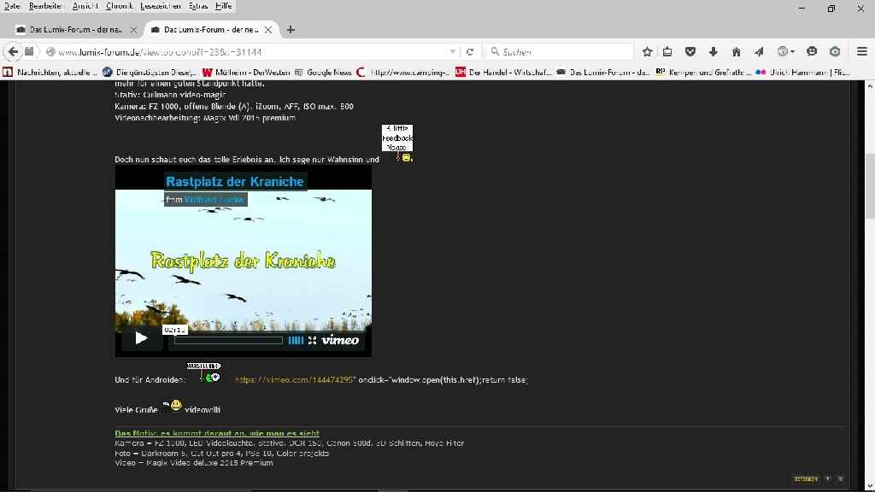This screenshot has height=492, width=875.
Task: Click the video progress bar
Action: 228,340
